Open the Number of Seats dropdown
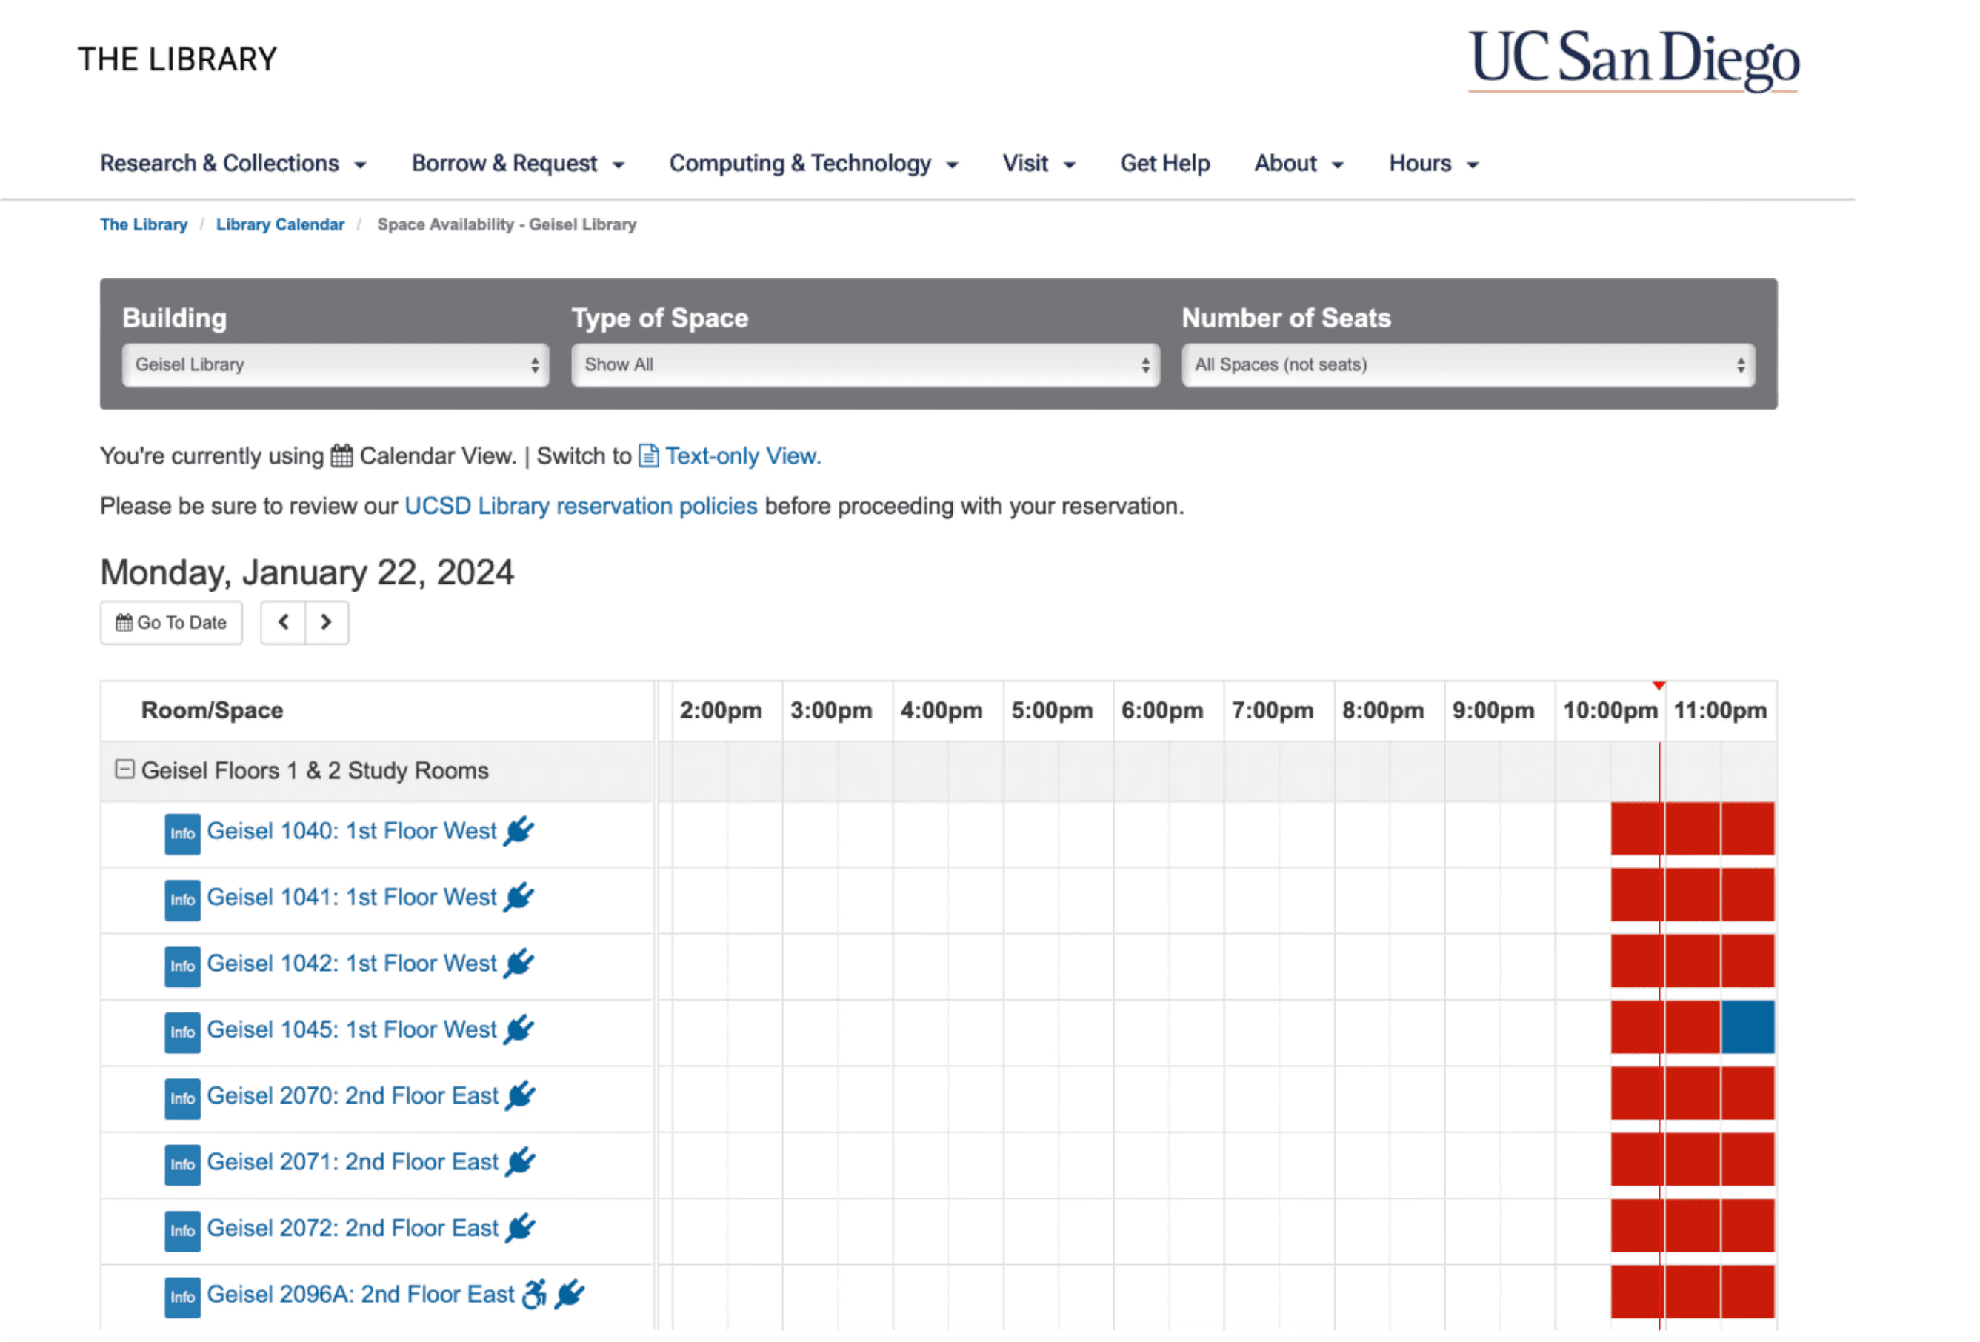 pos(1467,364)
